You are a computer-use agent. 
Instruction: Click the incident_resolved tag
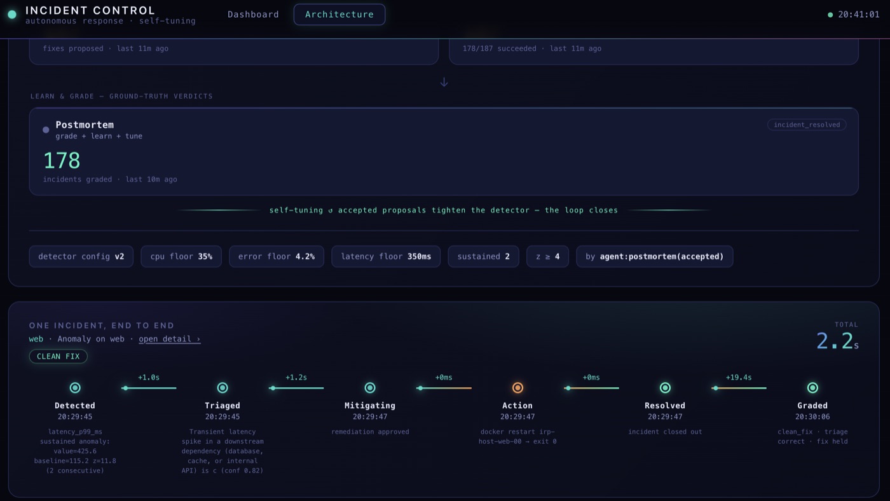click(x=807, y=125)
